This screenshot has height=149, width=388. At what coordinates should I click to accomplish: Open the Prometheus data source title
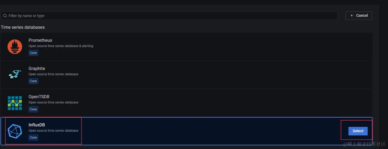tap(40, 40)
